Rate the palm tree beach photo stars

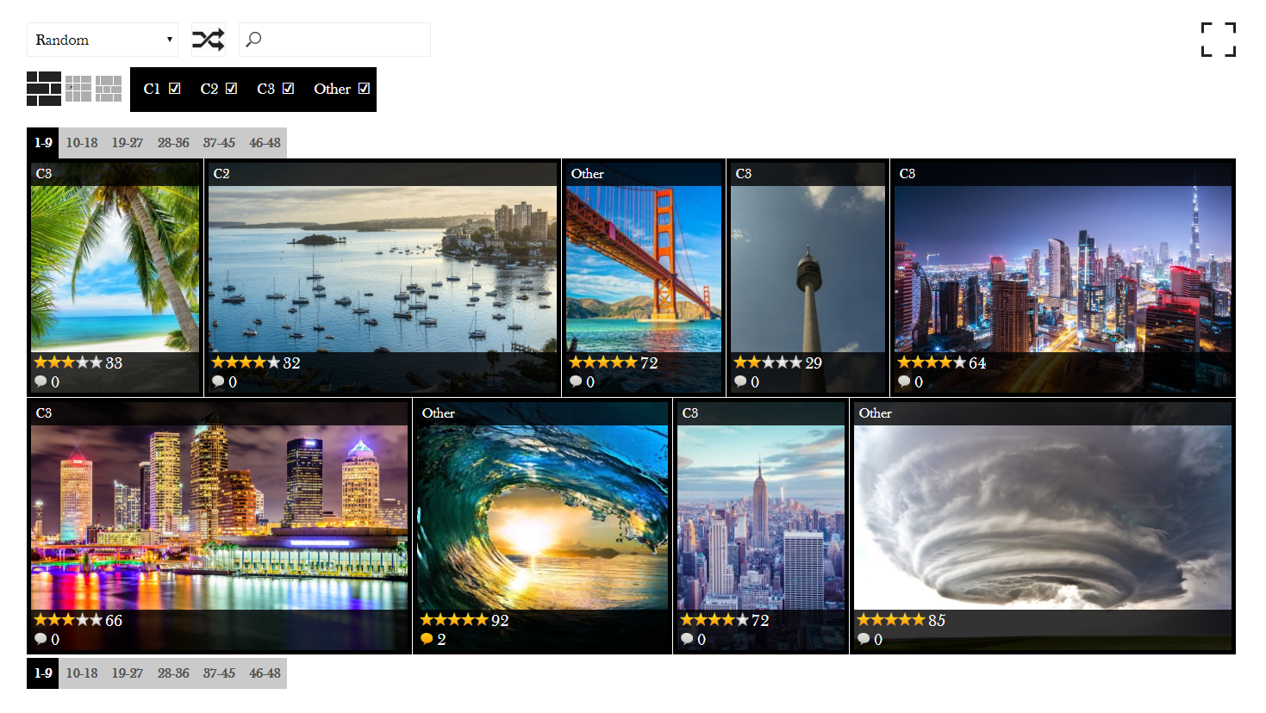(68, 363)
